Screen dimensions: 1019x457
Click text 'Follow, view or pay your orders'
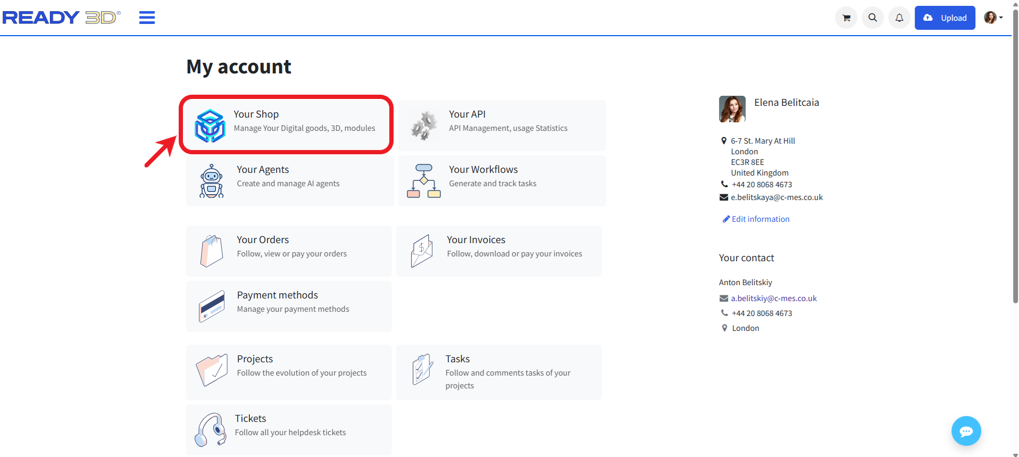291,253
